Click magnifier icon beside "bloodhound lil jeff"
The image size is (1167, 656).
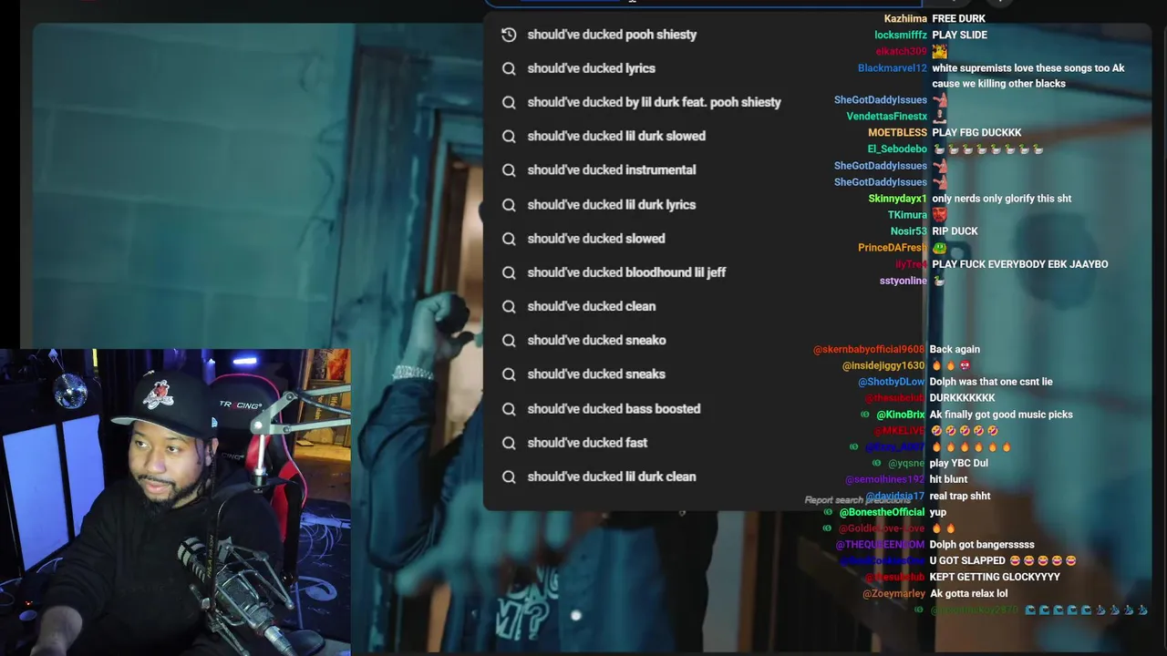click(509, 272)
